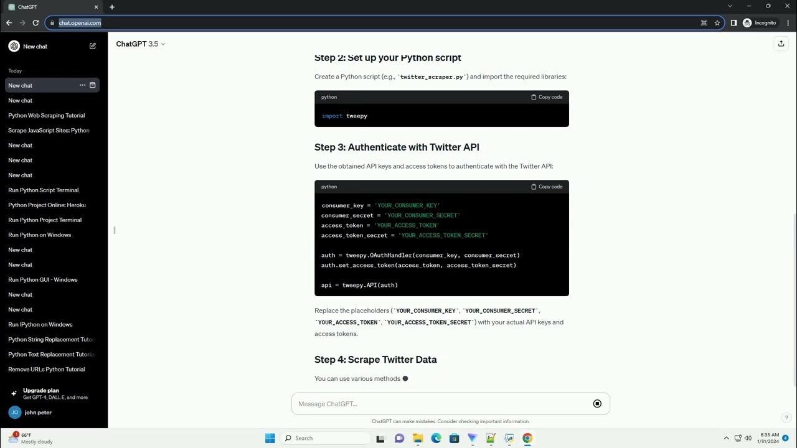
Task: Open the Windows Start menu
Action: tap(270, 438)
